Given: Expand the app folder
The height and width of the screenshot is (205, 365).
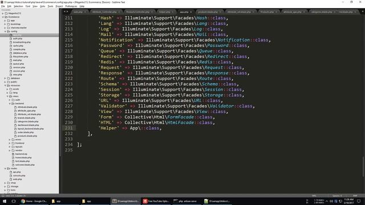Looking at the screenshot, I should [5, 20].
